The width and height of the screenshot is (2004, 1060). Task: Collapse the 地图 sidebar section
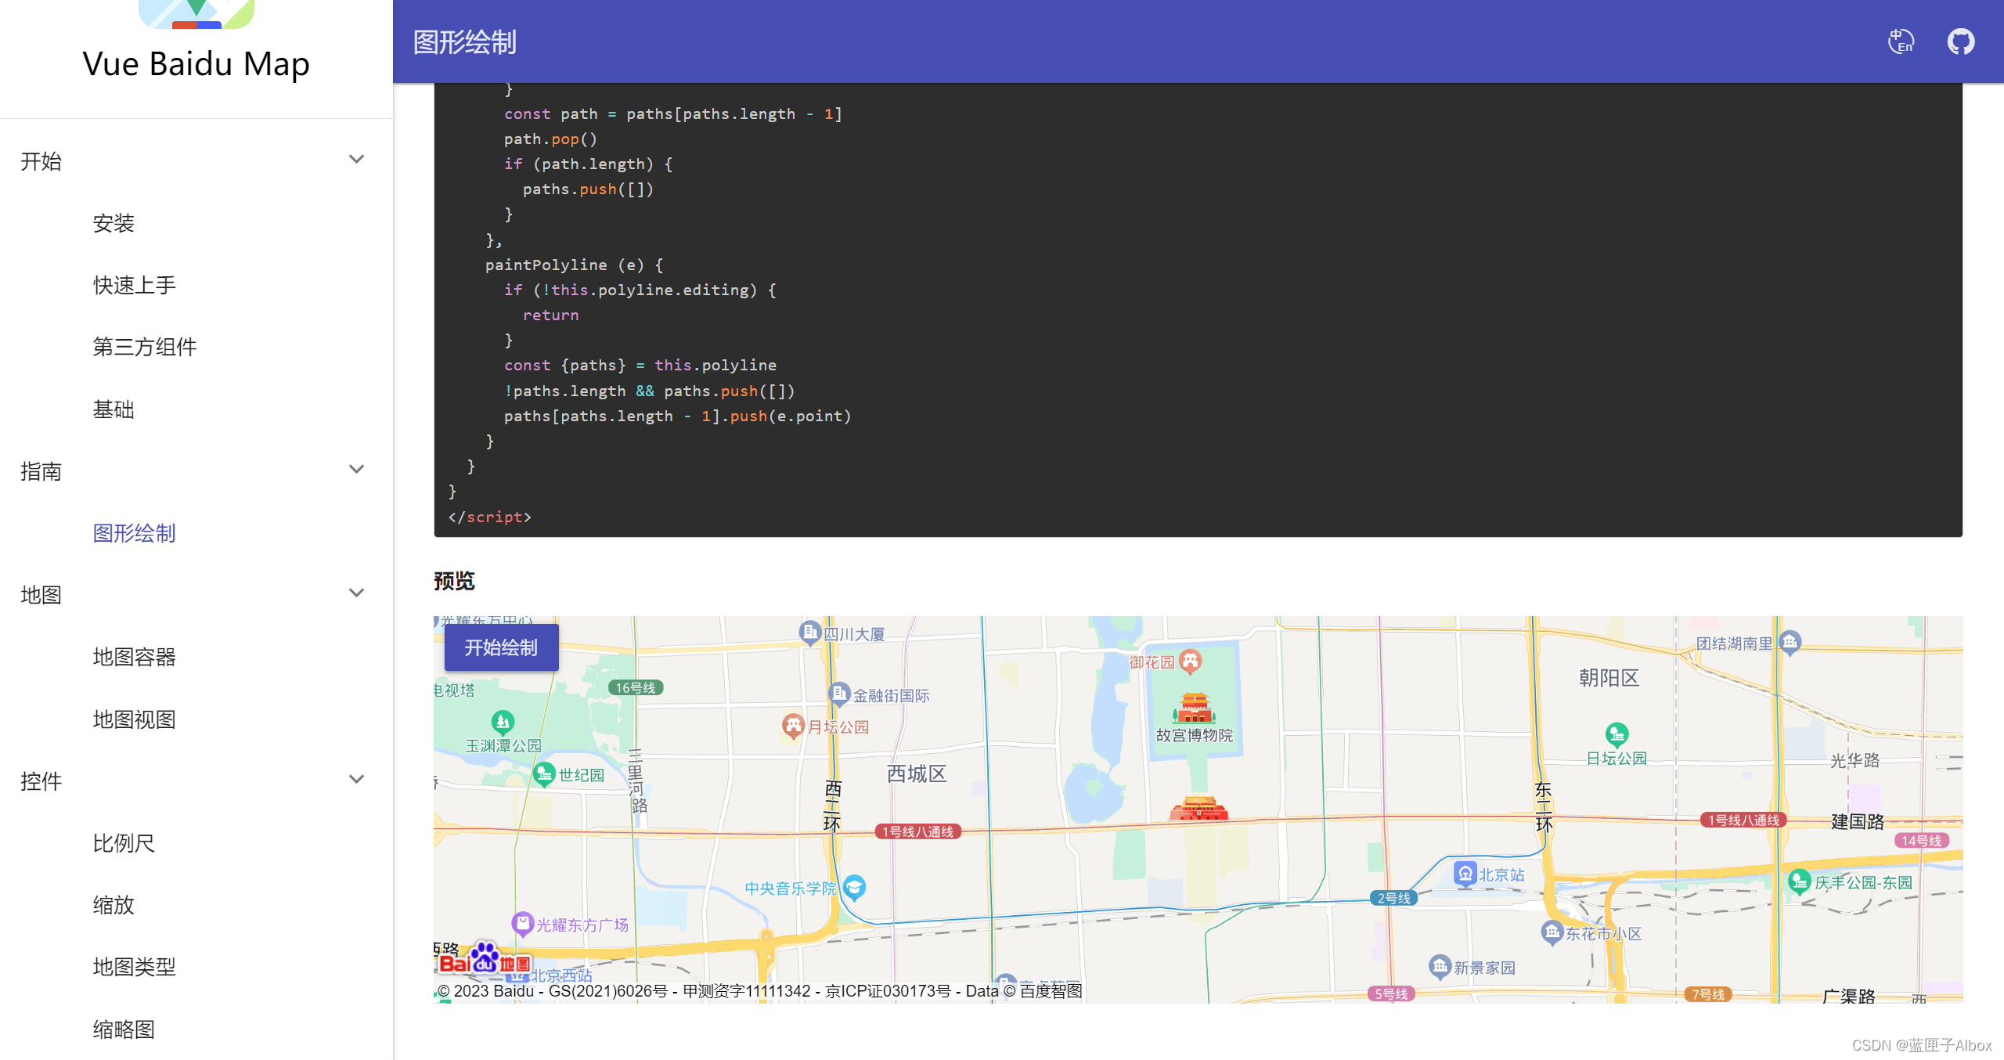click(x=356, y=593)
